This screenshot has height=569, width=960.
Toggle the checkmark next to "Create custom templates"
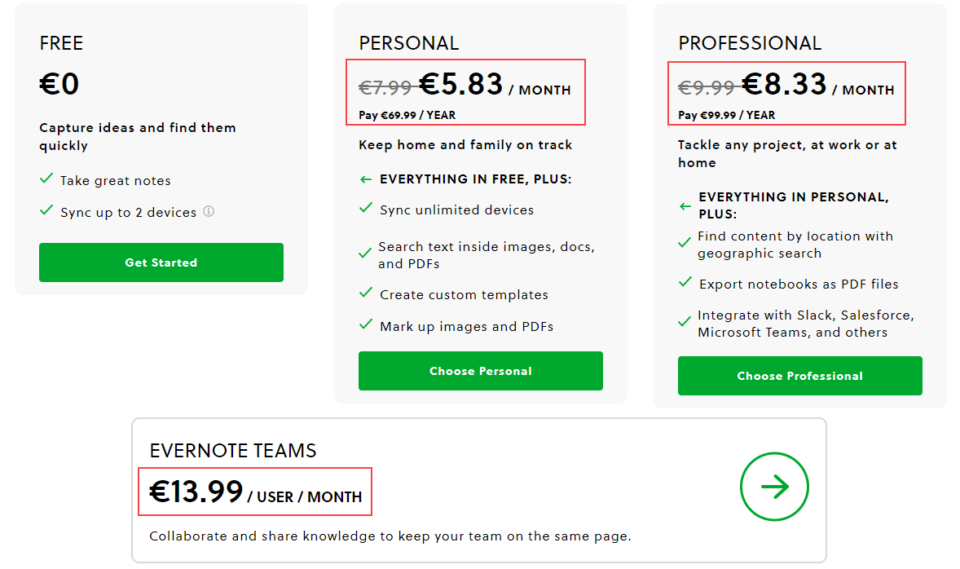pyautogui.click(x=365, y=294)
